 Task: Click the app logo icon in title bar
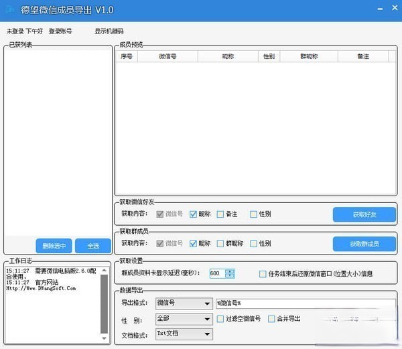click(x=10, y=10)
